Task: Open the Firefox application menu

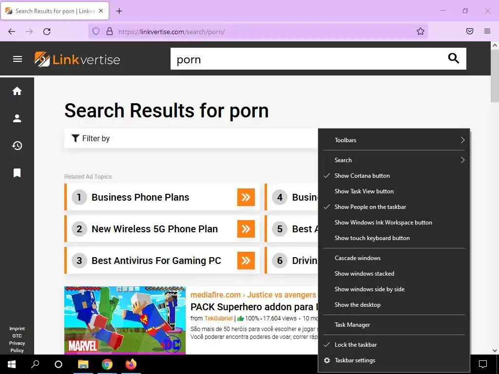Action: pos(487,31)
